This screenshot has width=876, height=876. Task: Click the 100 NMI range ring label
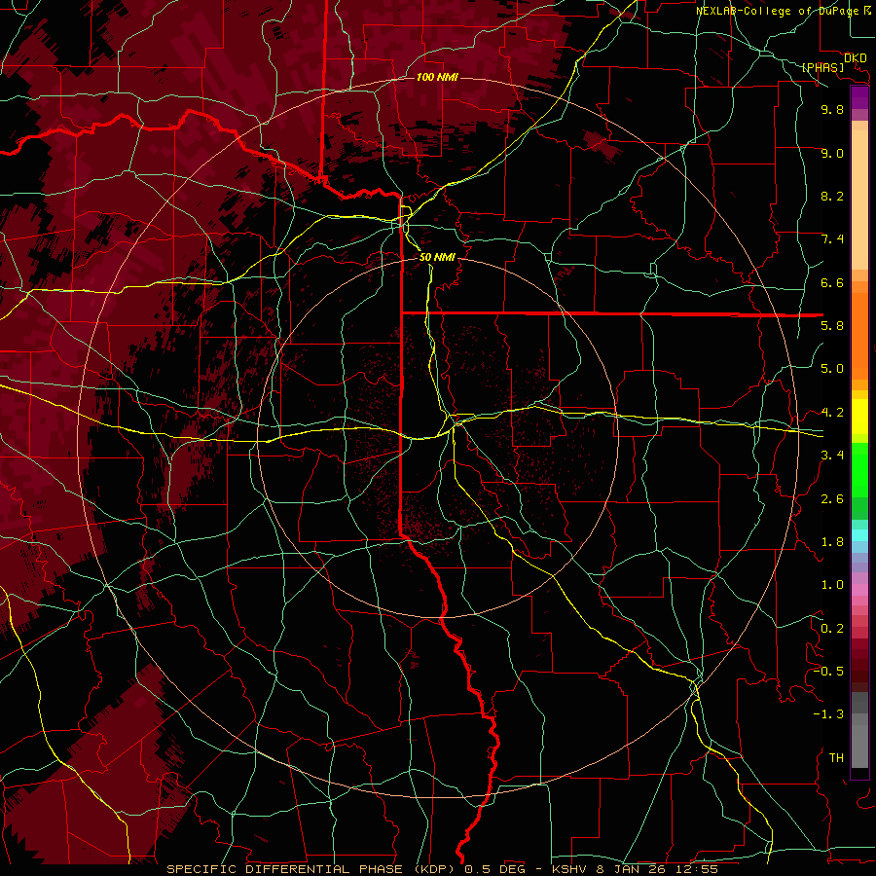point(437,77)
